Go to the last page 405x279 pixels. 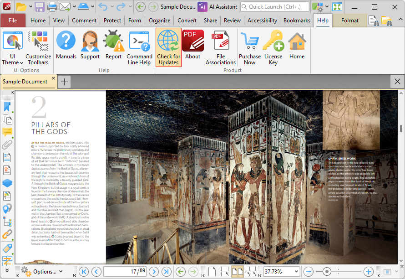167,272
